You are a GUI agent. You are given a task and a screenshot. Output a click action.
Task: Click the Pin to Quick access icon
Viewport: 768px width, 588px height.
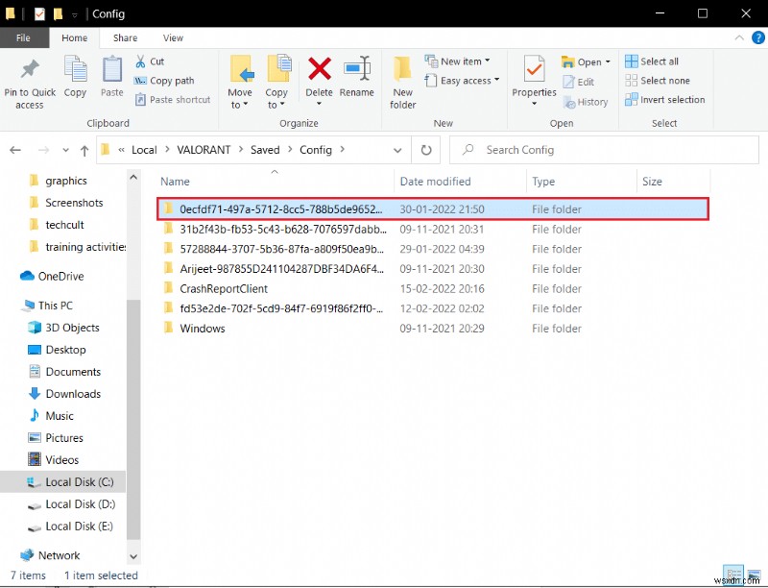click(x=30, y=69)
